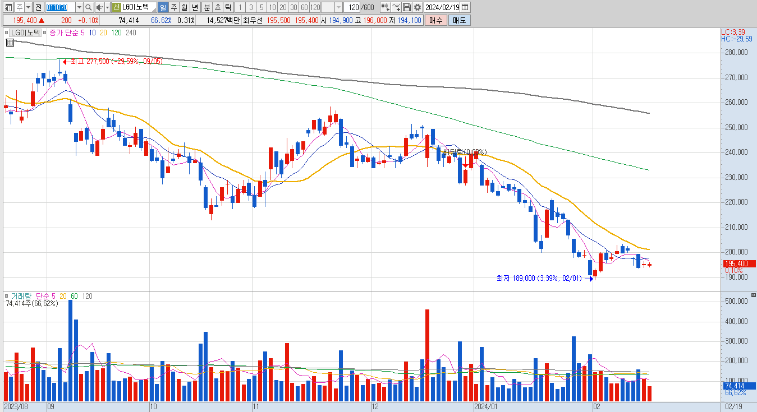Screen dimensions: 757x412
Task: Open the add indicator line icon
Action: [x=396, y=7]
